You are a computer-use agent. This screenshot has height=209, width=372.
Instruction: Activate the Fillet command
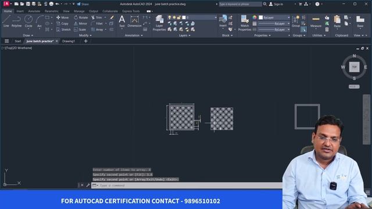point(97,23)
